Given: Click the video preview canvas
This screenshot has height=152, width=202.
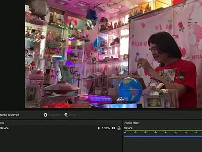Looking at the screenshot, I should point(114,54).
